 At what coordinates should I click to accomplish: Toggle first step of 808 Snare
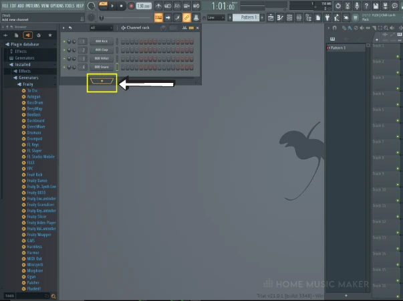[x=123, y=68]
